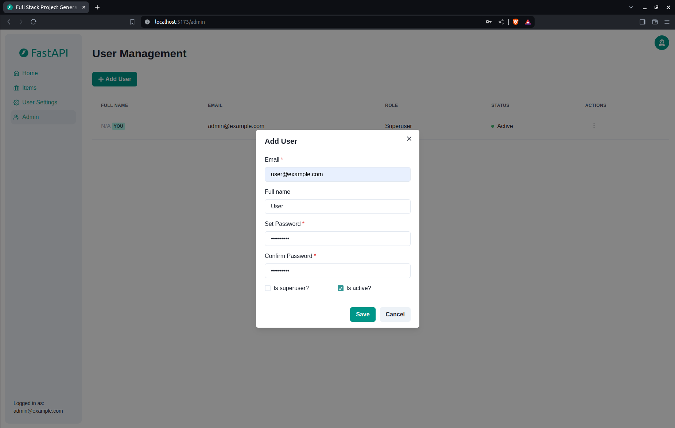Click the Email input field
675x428 pixels.
coord(337,174)
